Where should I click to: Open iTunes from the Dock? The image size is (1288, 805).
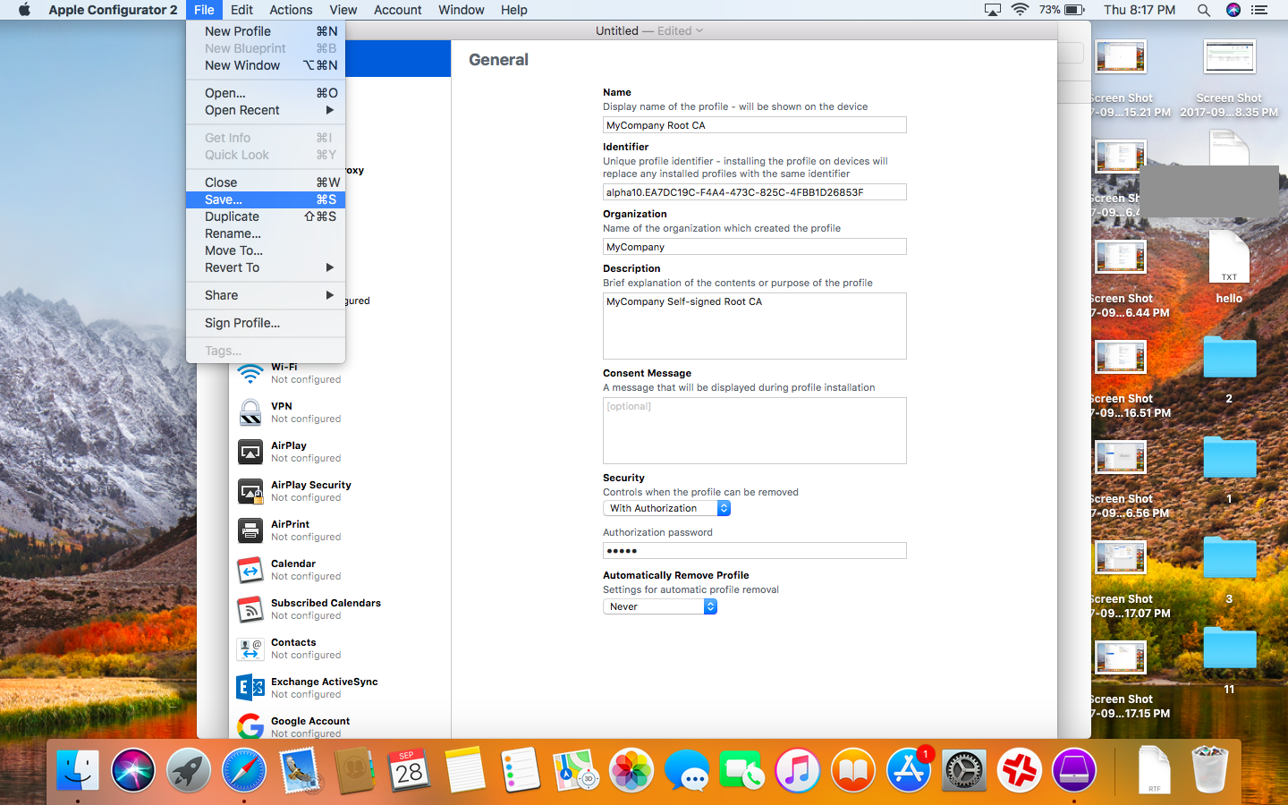798,770
